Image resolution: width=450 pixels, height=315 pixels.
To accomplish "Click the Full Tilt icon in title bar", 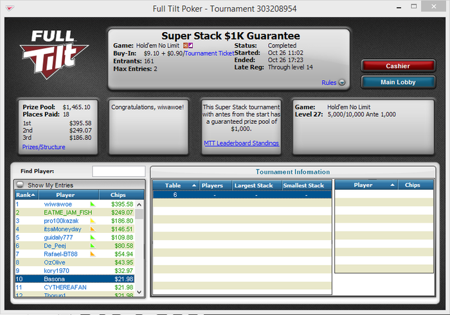I will 10,8.
